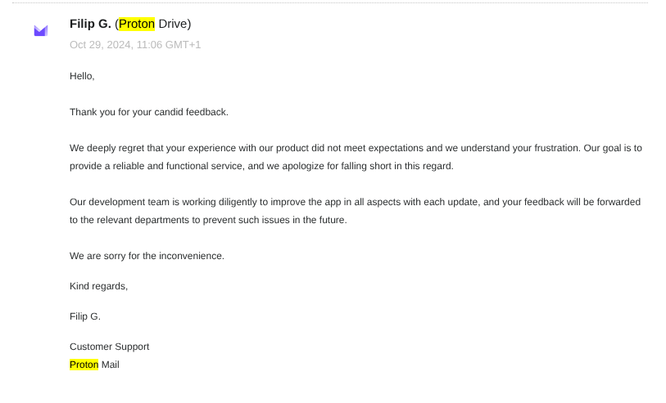Image resolution: width=666 pixels, height=403 pixels.
Task: Click the Customer Support signature line
Action: (109, 347)
